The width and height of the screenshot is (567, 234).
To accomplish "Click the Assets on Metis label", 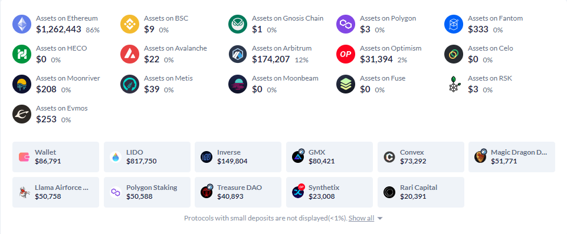I will pos(168,78).
